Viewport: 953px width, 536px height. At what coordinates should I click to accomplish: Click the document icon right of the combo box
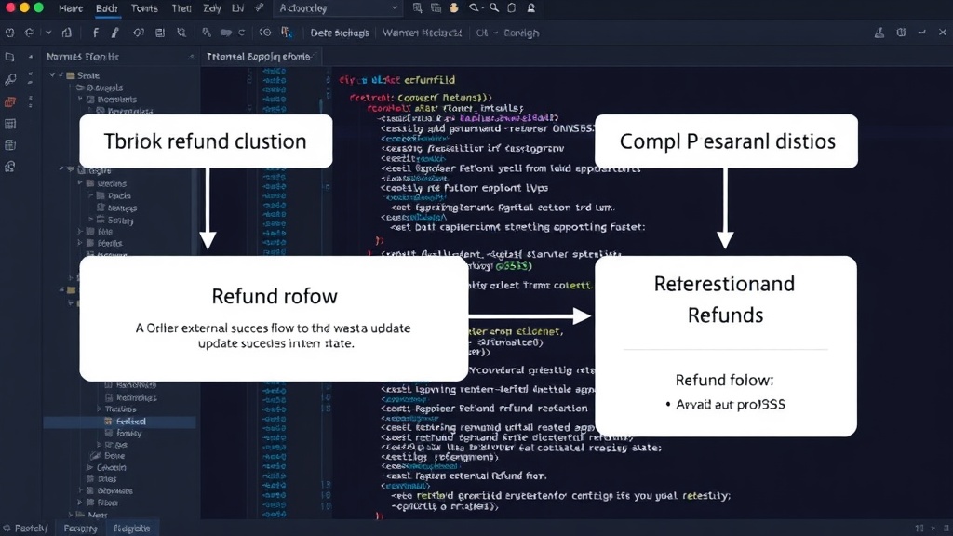(x=417, y=7)
